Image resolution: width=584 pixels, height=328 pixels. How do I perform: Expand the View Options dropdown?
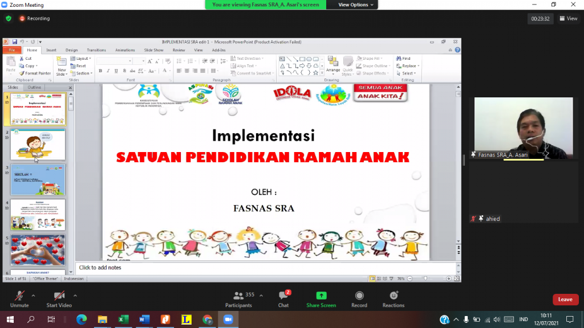coord(356,5)
